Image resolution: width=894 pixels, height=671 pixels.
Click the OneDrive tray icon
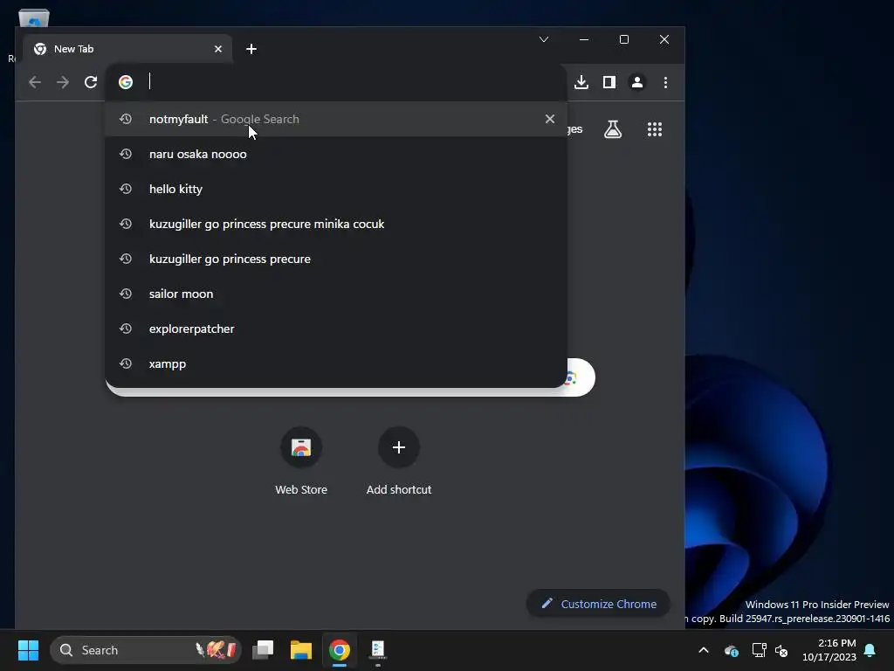tap(732, 650)
